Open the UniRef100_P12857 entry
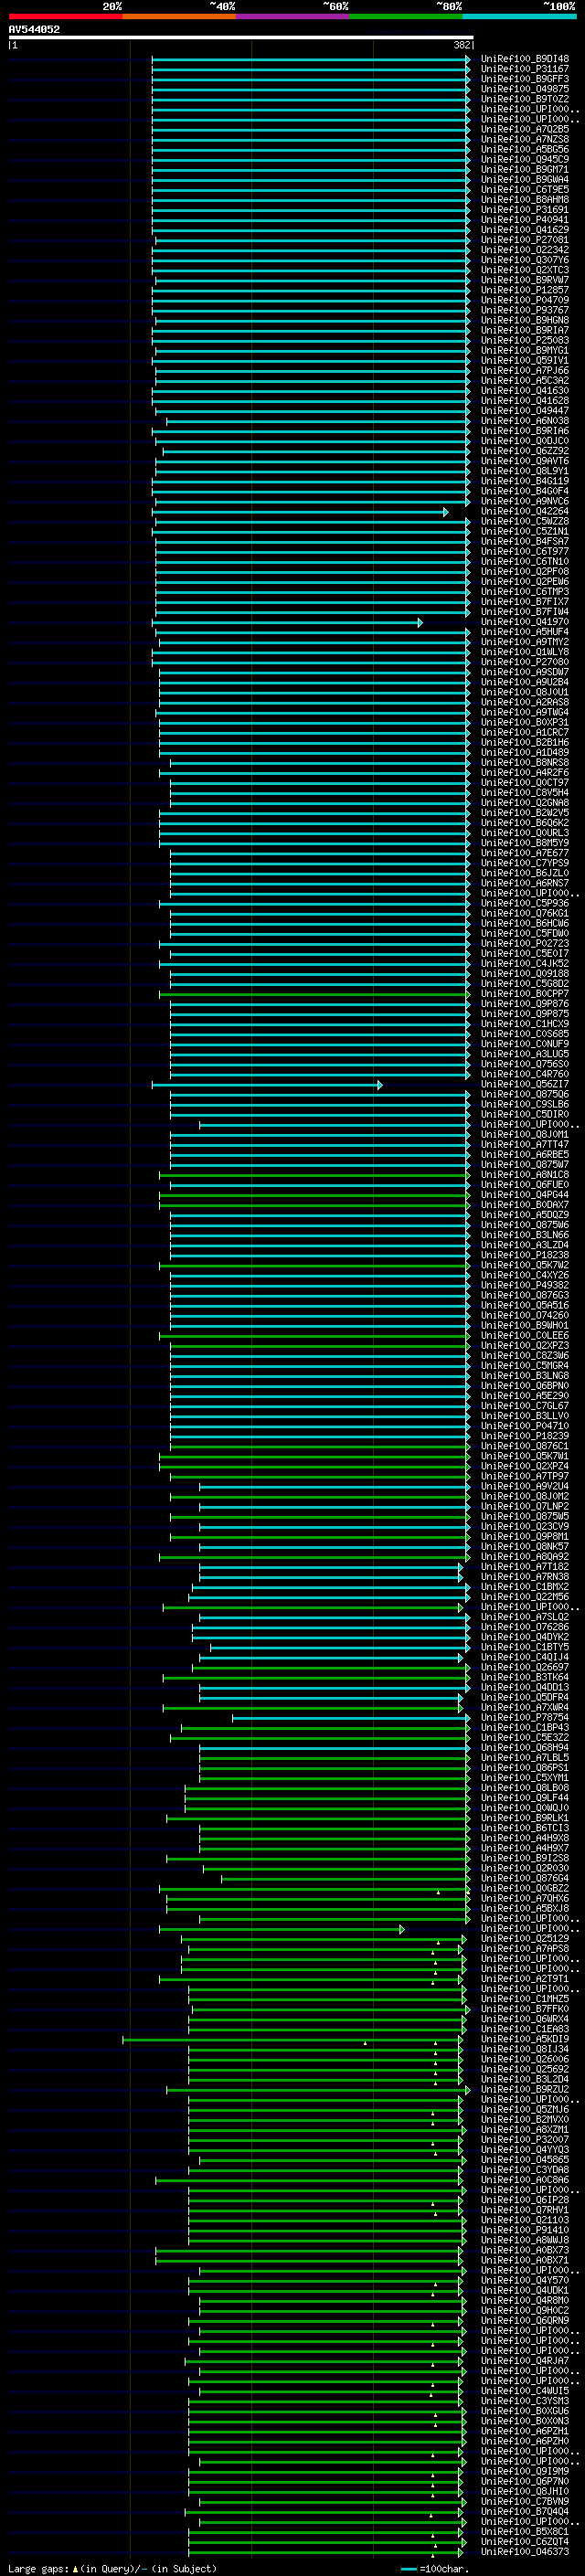 click(524, 290)
